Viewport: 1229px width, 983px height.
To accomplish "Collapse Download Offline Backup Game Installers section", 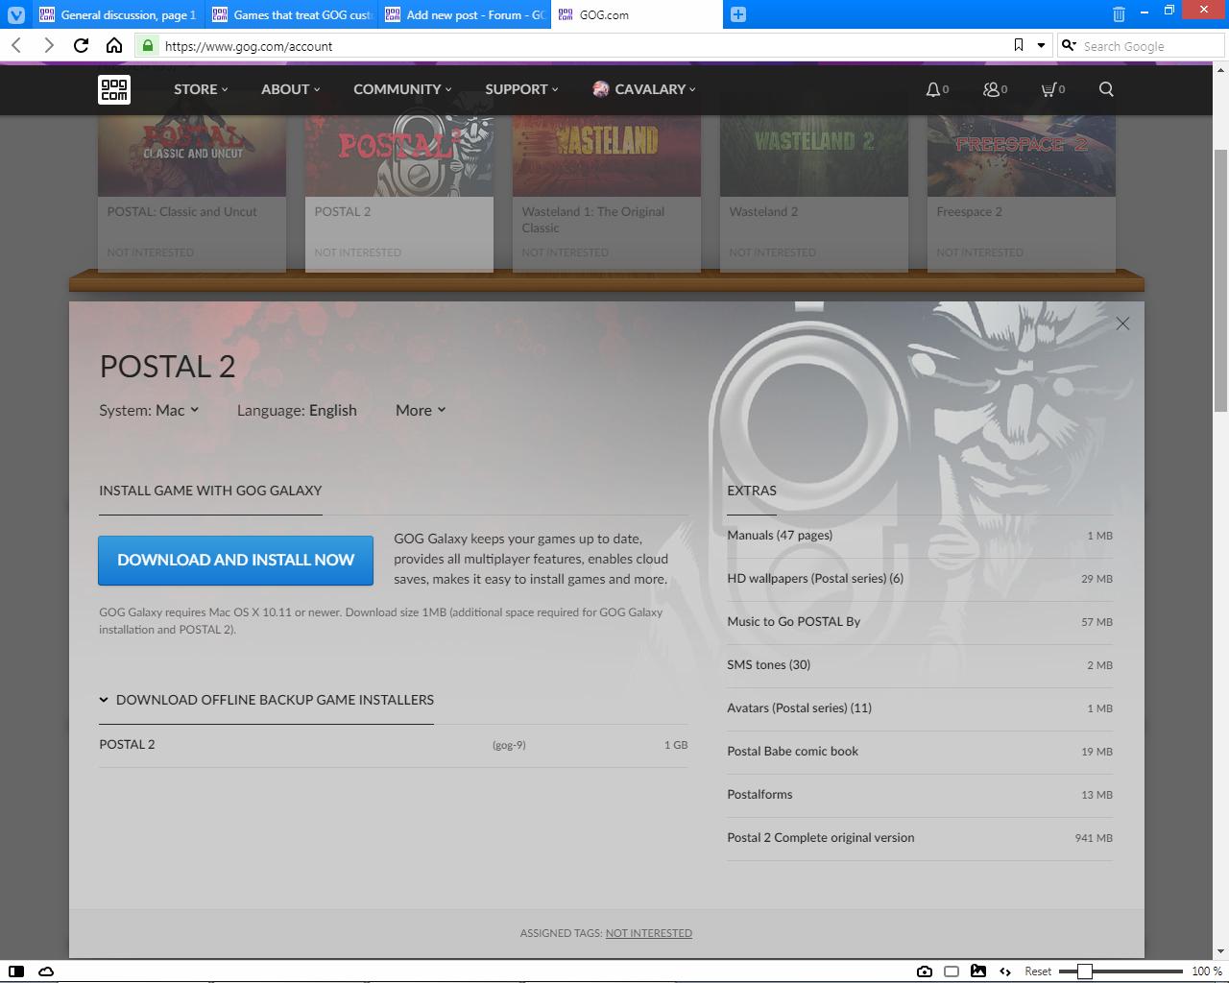I will coord(266,700).
